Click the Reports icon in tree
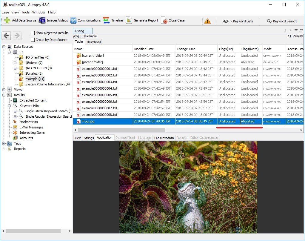The width and height of the screenshot is (305, 241). coord(10,149)
